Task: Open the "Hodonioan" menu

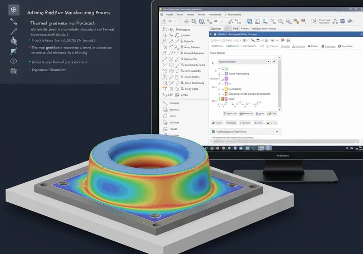Action: pyautogui.click(x=215, y=15)
